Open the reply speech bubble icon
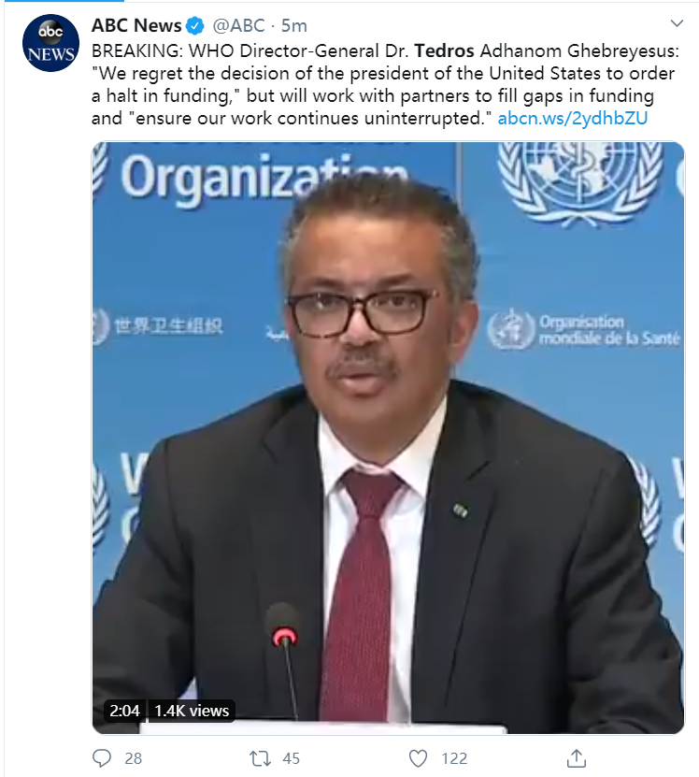Viewport: 699px width, 777px height. pos(102,758)
